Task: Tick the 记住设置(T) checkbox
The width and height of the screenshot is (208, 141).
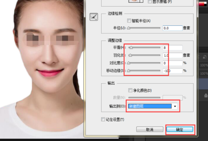Action: pos(103,119)
